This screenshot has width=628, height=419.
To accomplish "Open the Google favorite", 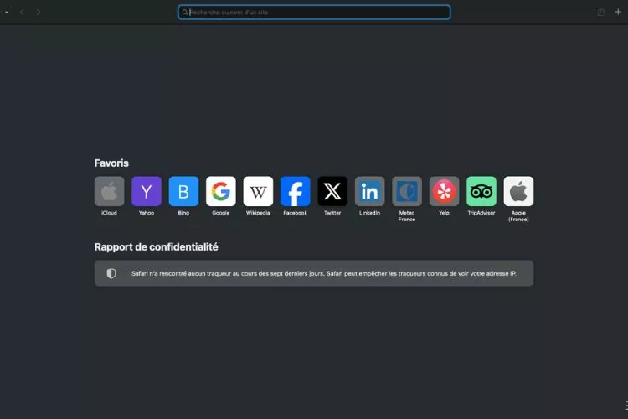I will pos(221,191).
